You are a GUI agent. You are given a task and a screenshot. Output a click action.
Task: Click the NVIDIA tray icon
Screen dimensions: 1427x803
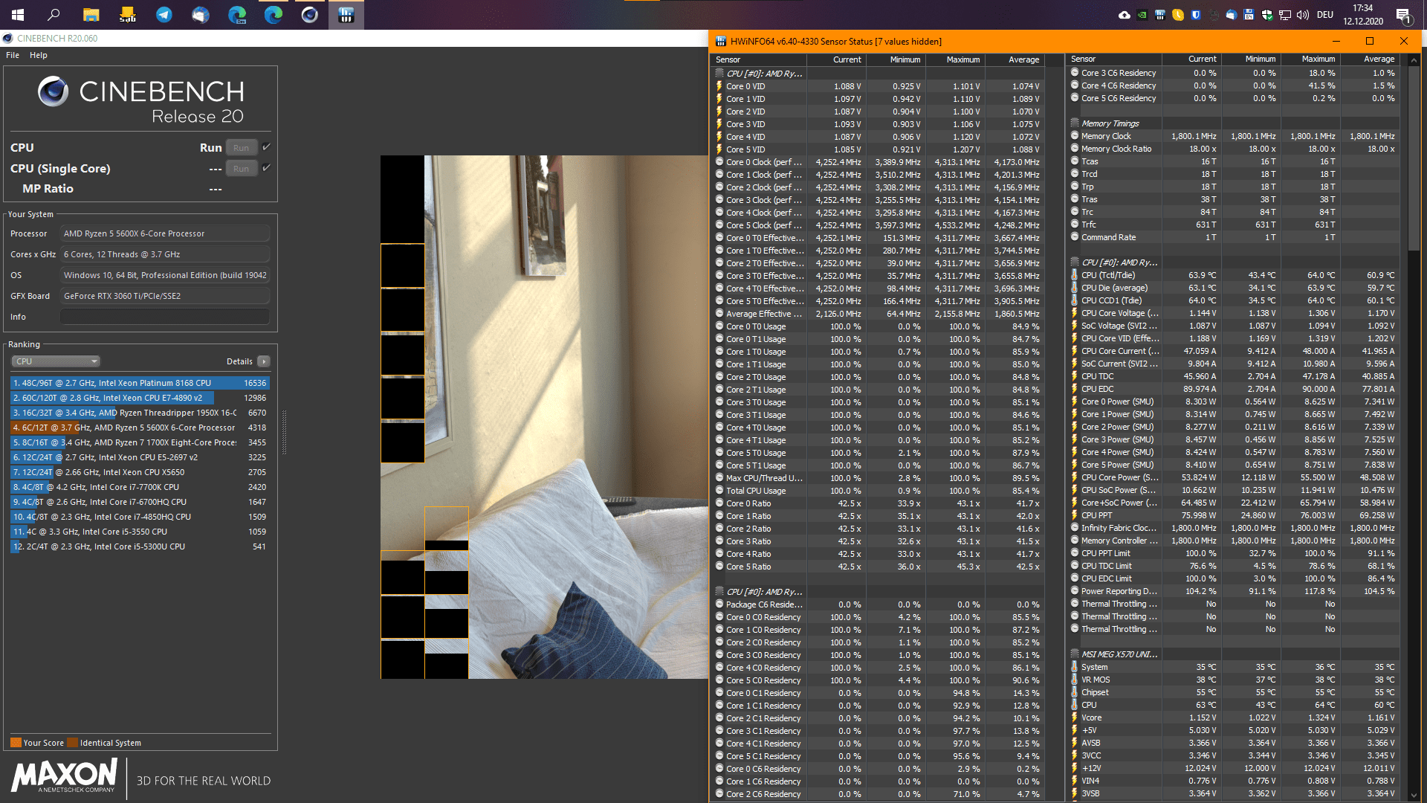1142,15
